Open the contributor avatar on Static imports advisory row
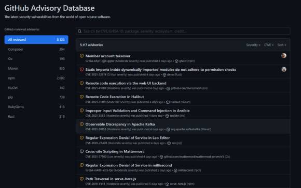The width and height of the screenshot is (301, 188). coord(284,69)
